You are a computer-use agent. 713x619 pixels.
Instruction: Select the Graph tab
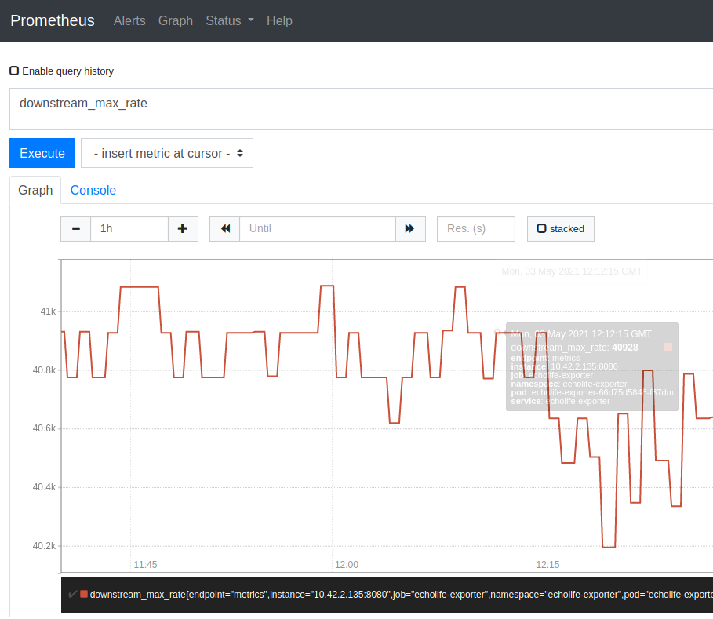tap(35, 190)
